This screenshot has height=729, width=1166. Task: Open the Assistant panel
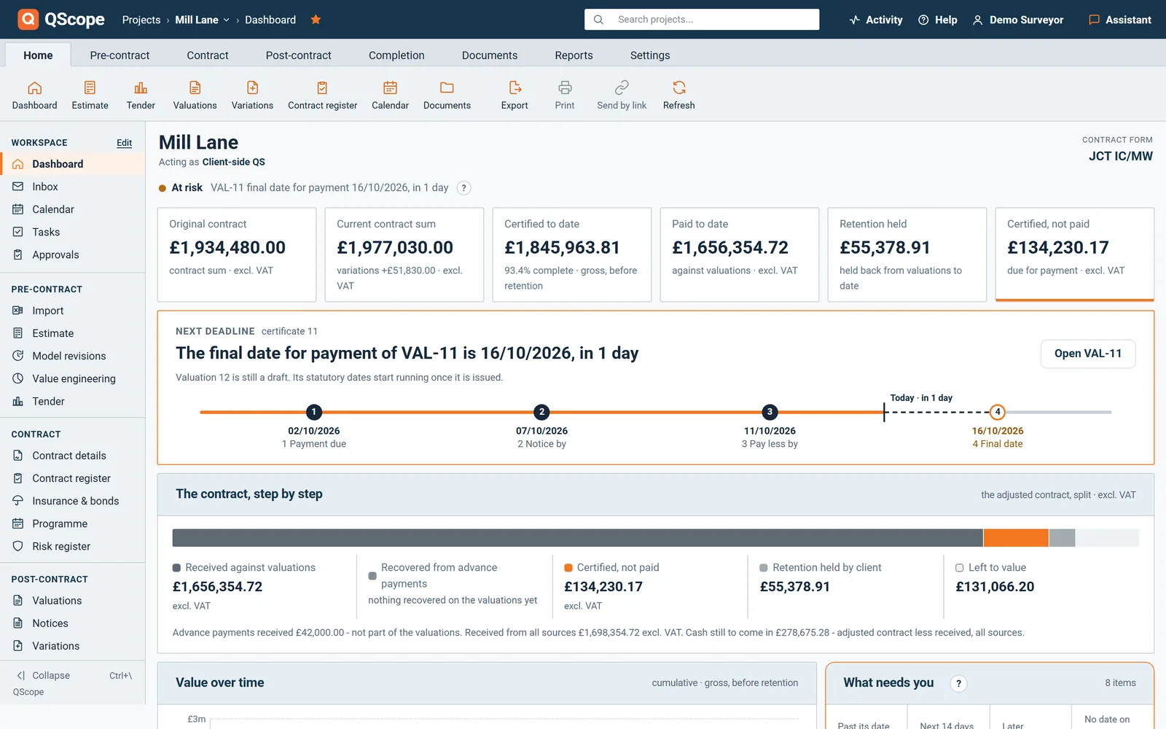point(1120,20)
